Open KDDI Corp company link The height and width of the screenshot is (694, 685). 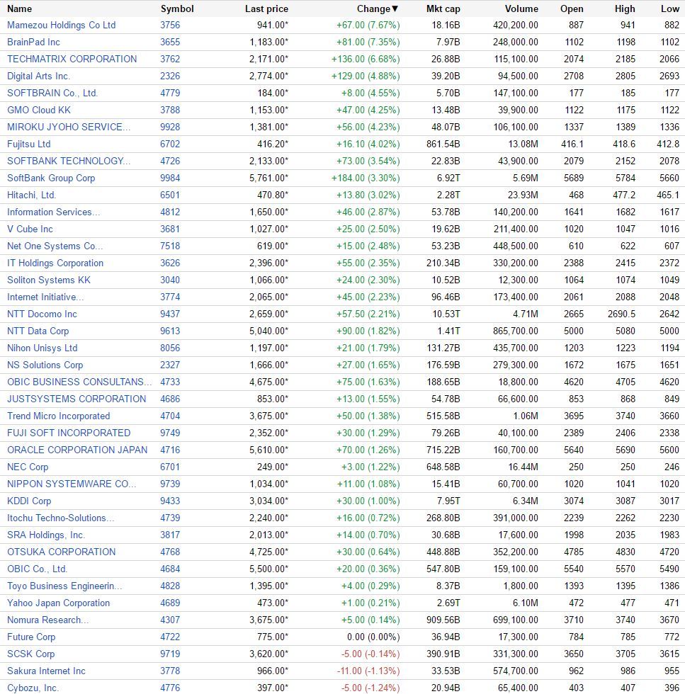(x=29, y=501)
